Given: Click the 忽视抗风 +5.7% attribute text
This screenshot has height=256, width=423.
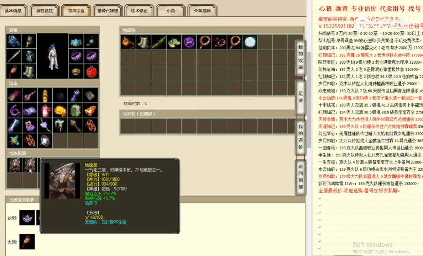Looking at the screenshot, I should point(100,198).
